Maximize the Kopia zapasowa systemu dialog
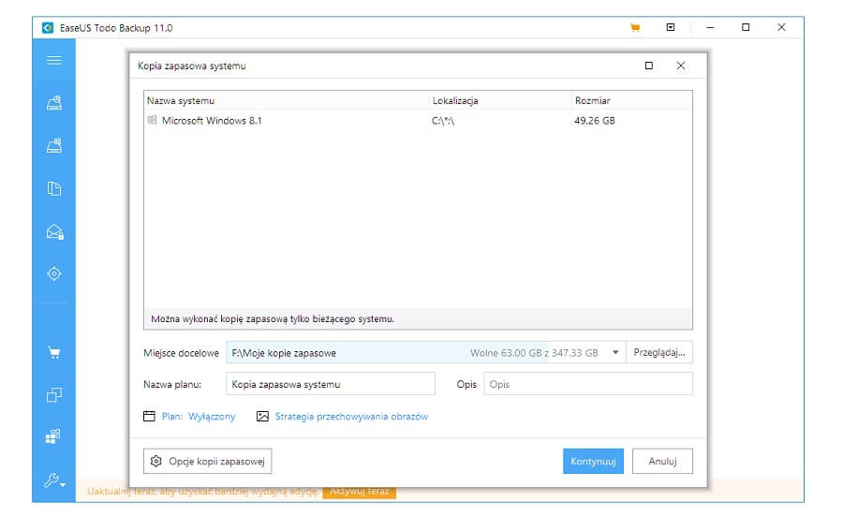 tap(649, 66)
